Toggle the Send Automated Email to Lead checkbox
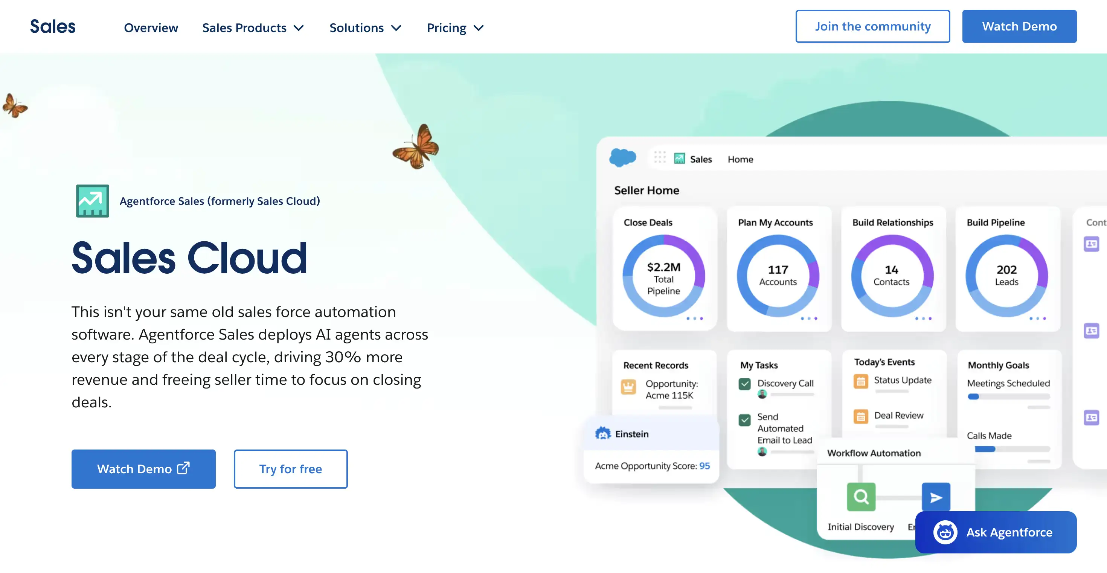 click(745, 420)
